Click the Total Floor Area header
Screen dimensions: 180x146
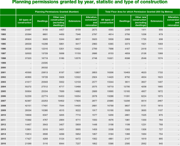coord(139,12)
